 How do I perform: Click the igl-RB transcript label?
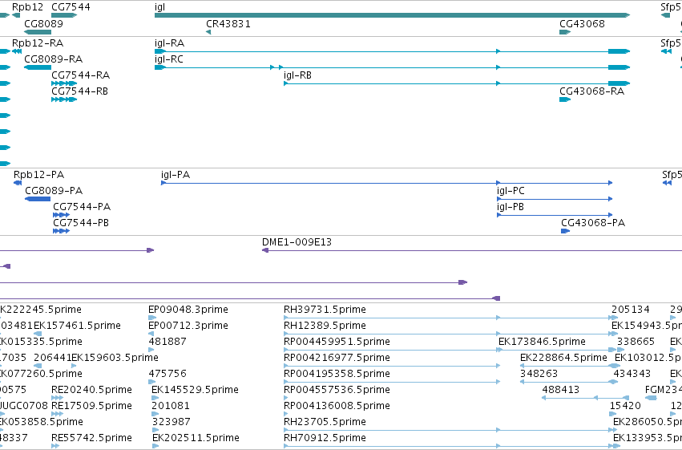297,75
